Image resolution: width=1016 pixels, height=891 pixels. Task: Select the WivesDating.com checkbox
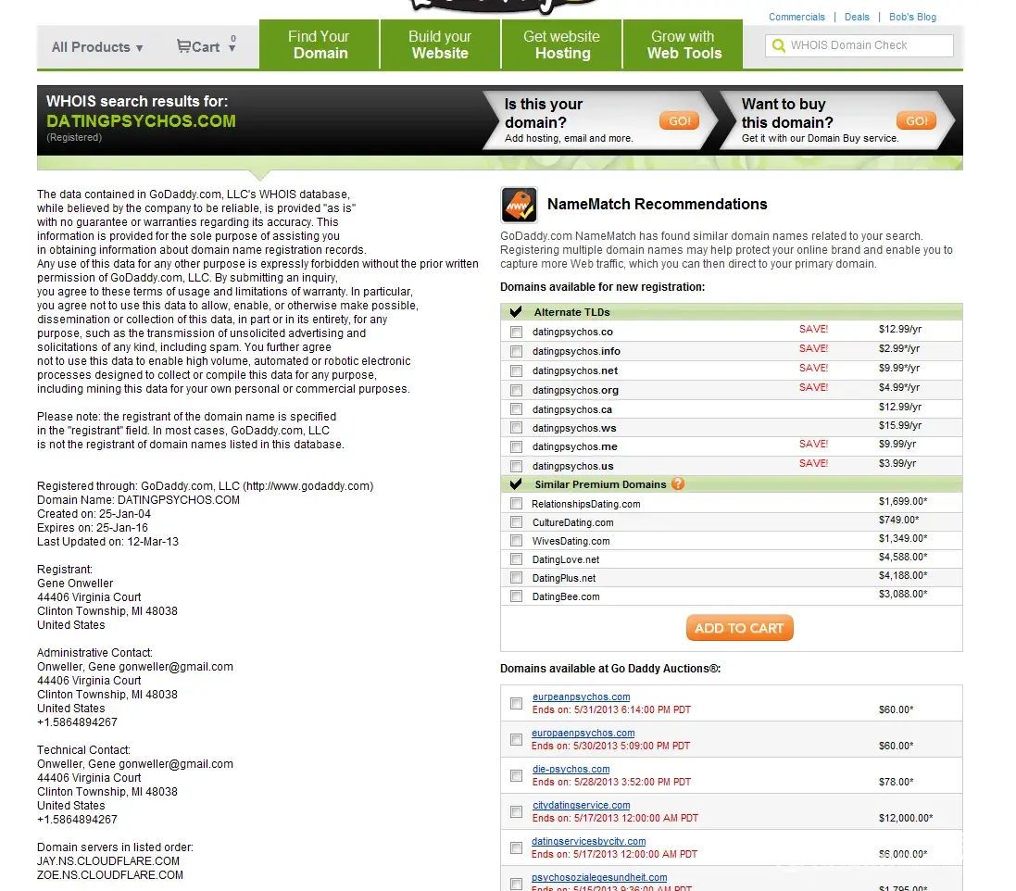(517, 540)
